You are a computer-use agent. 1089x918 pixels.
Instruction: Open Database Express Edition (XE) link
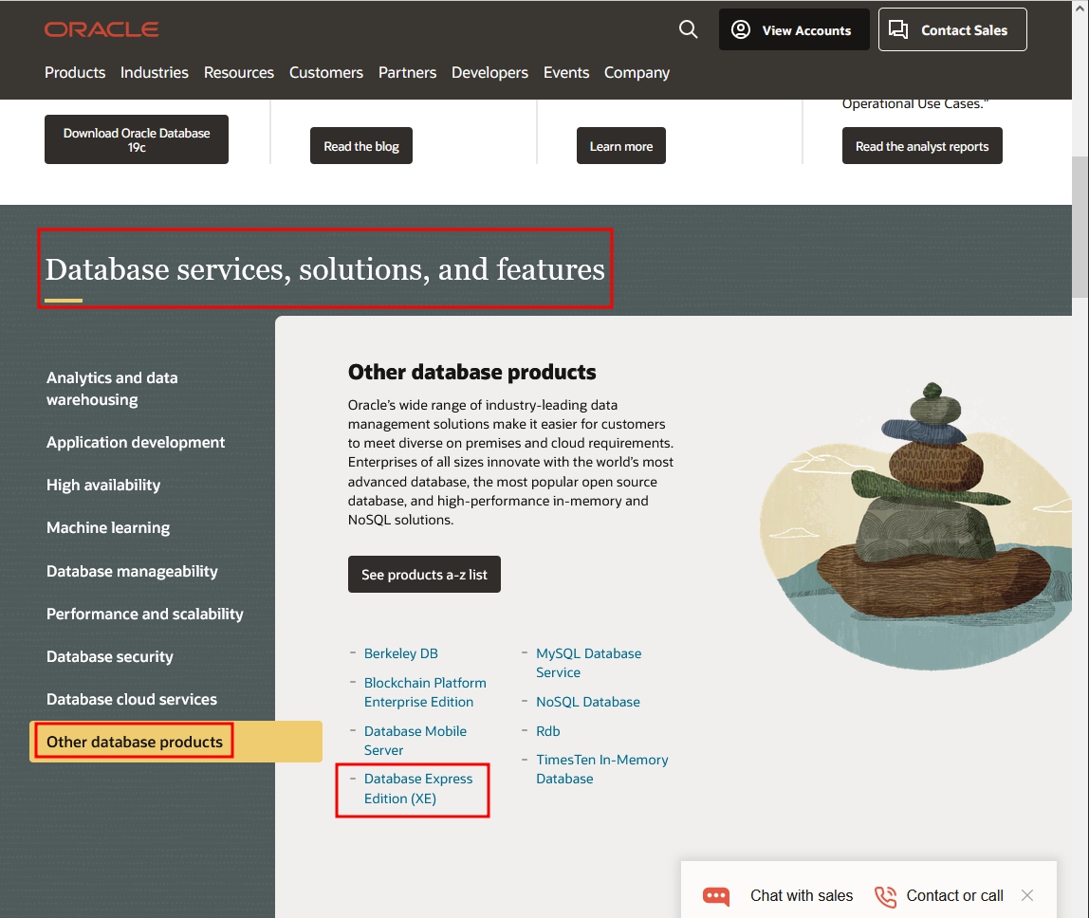tap(418, 789)
